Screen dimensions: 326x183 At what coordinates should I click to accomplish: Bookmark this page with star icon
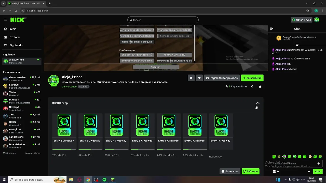[308, 11]
